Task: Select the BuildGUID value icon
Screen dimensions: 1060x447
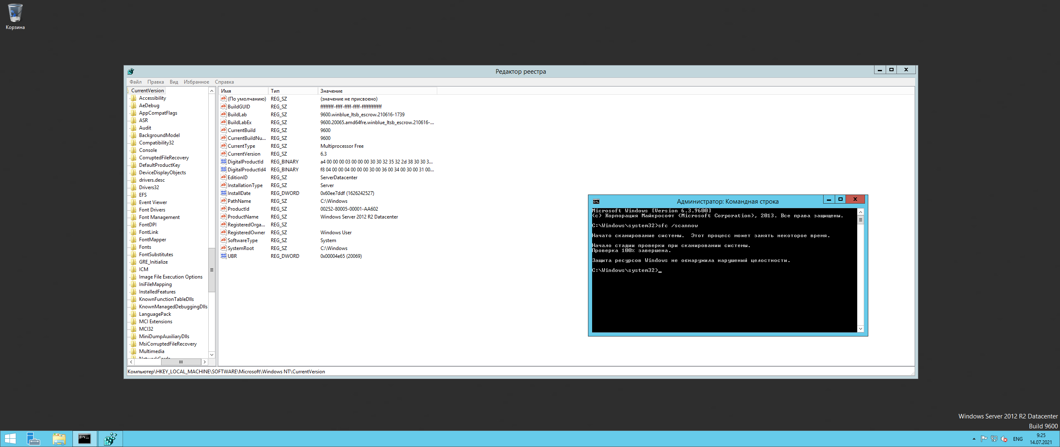Action: coord(224,106)
